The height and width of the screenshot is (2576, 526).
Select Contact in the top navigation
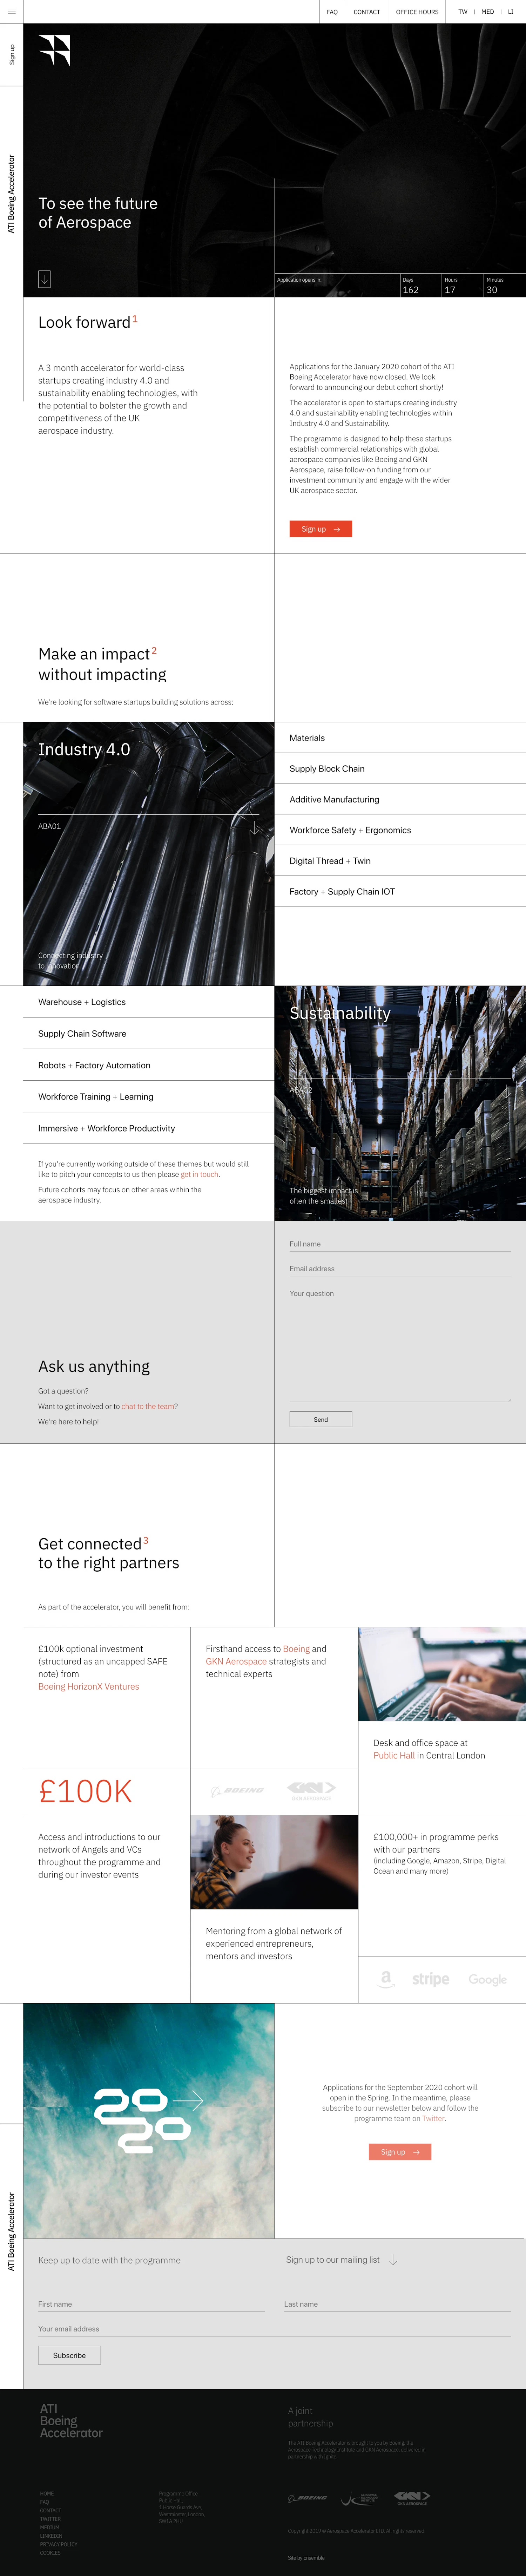[366, 12]
